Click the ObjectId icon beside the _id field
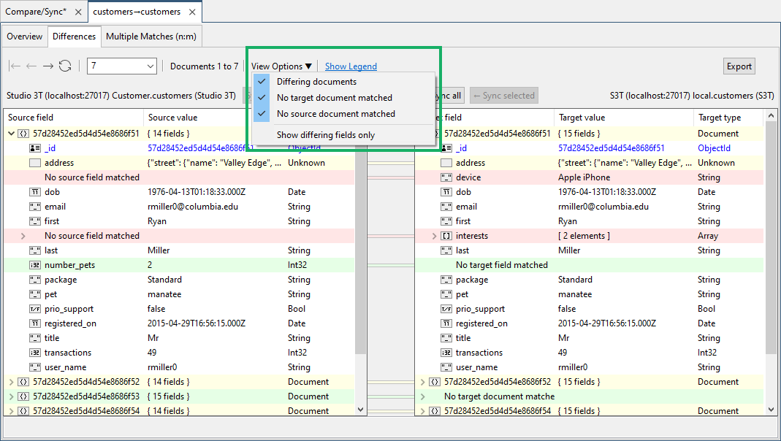Image resolution: width=781 pixels, height=441 pixels. click(x=34, y=147)
